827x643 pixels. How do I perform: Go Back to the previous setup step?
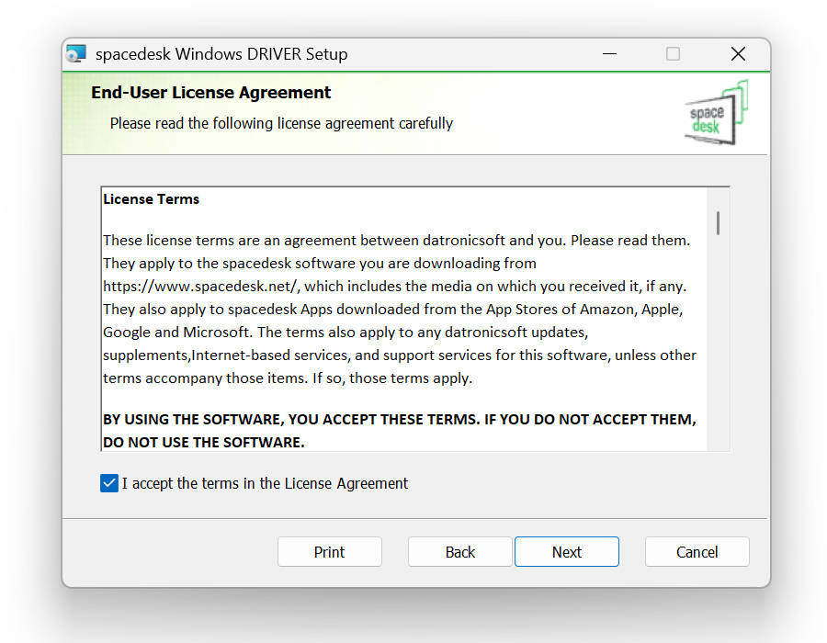click(x=460, y=552)
